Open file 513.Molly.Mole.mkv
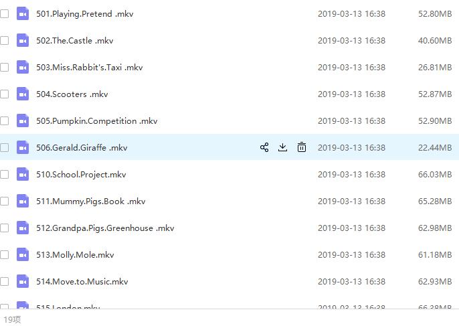This screenshot has height=326, width=459. point(75,255)
